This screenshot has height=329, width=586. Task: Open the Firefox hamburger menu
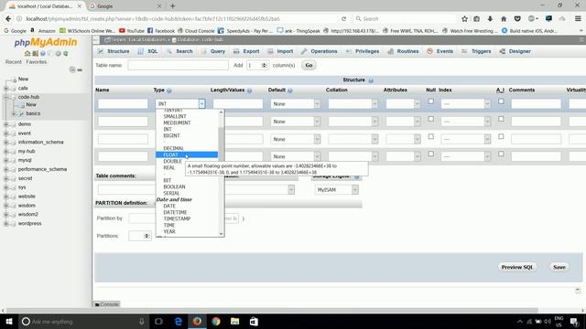tap(578, 18)
